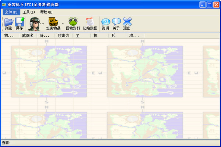
Task: Sort by the 攻击力 column header
Action: pyautogui.click(x=64, y=36)
